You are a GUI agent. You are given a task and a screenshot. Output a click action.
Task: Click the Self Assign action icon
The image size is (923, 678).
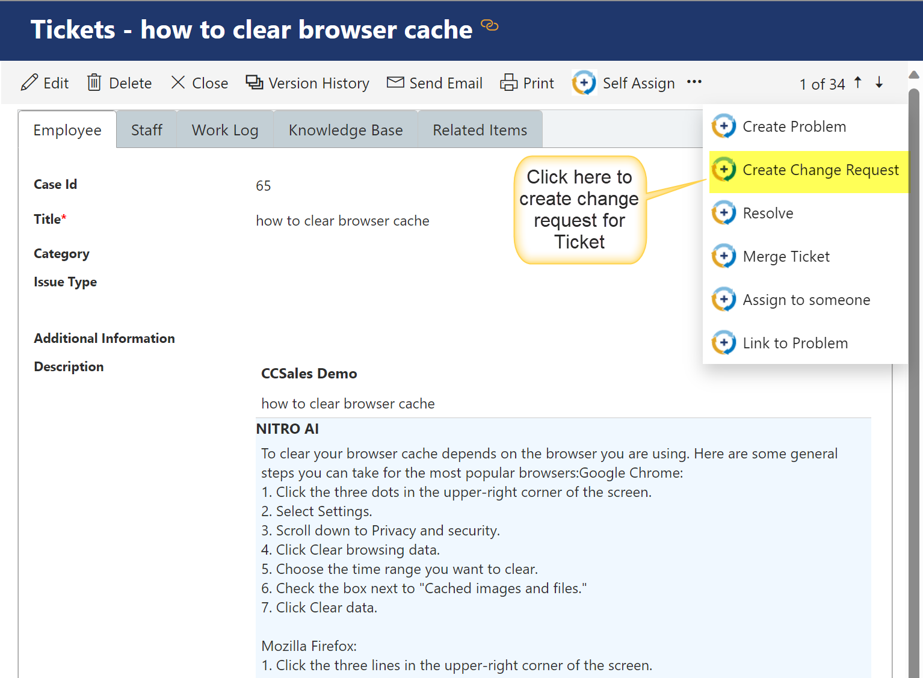(x=584, y=82)
